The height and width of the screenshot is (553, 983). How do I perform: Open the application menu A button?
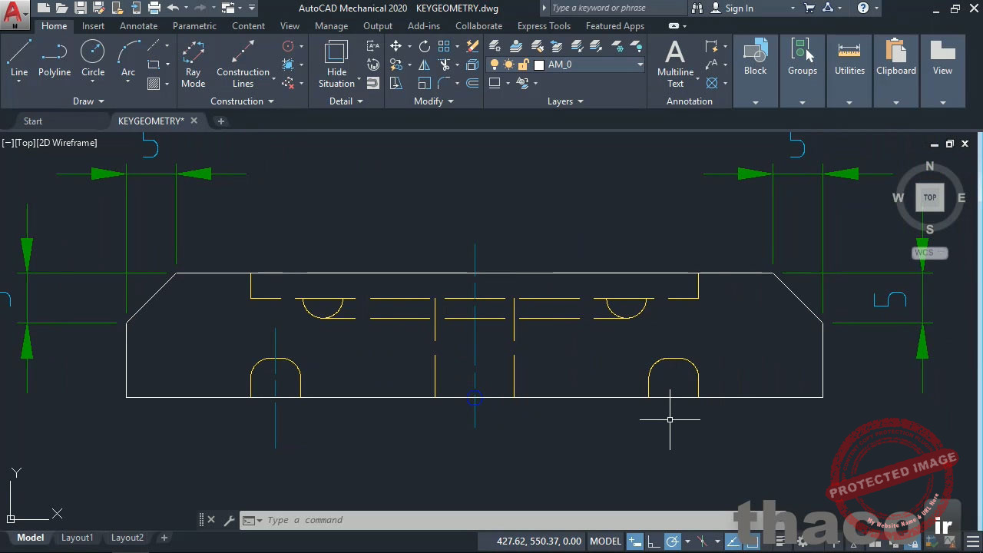13,13
